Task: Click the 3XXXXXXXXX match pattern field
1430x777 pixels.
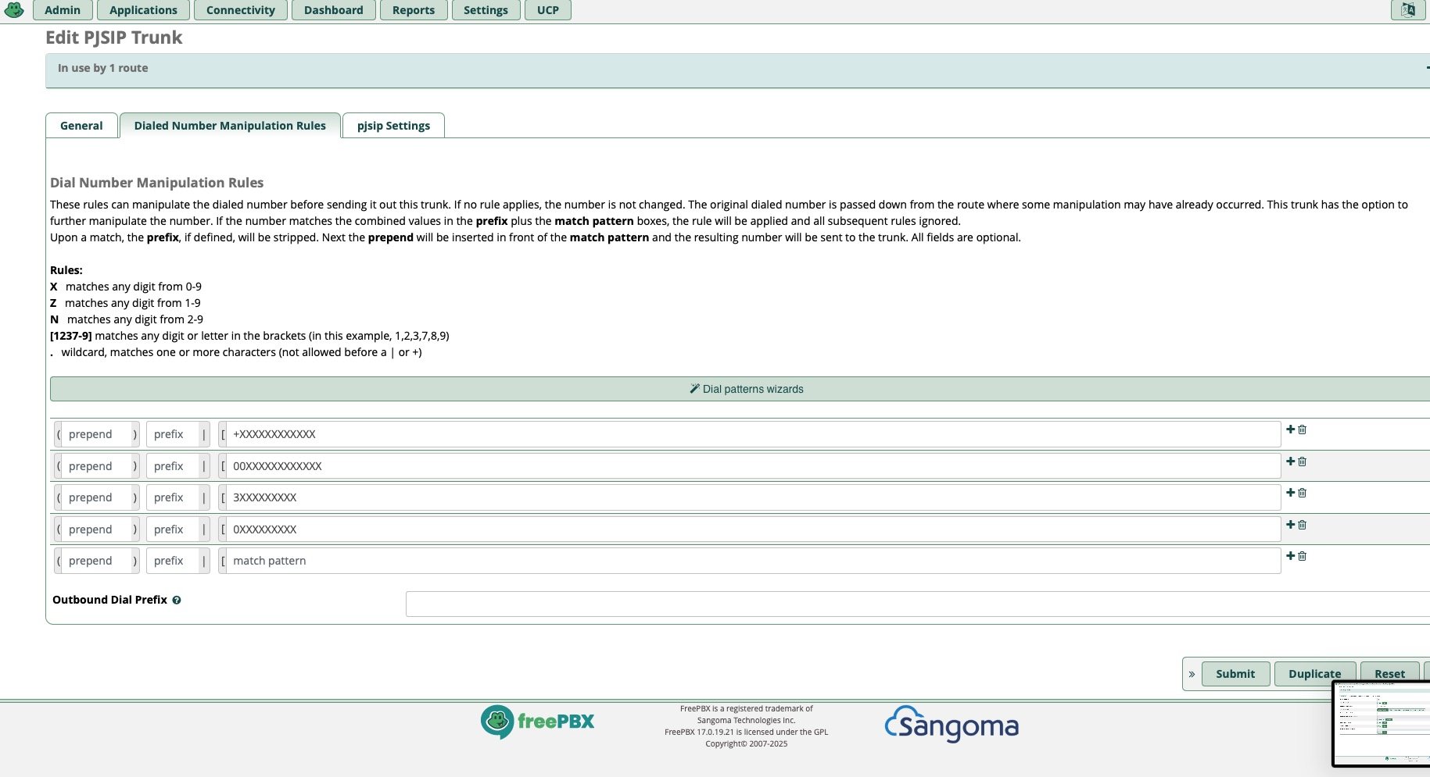Action: (x=753, y=497)
